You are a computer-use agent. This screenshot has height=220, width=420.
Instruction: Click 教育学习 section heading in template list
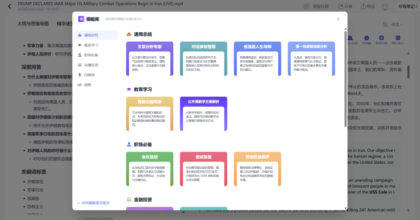[143, 89]
